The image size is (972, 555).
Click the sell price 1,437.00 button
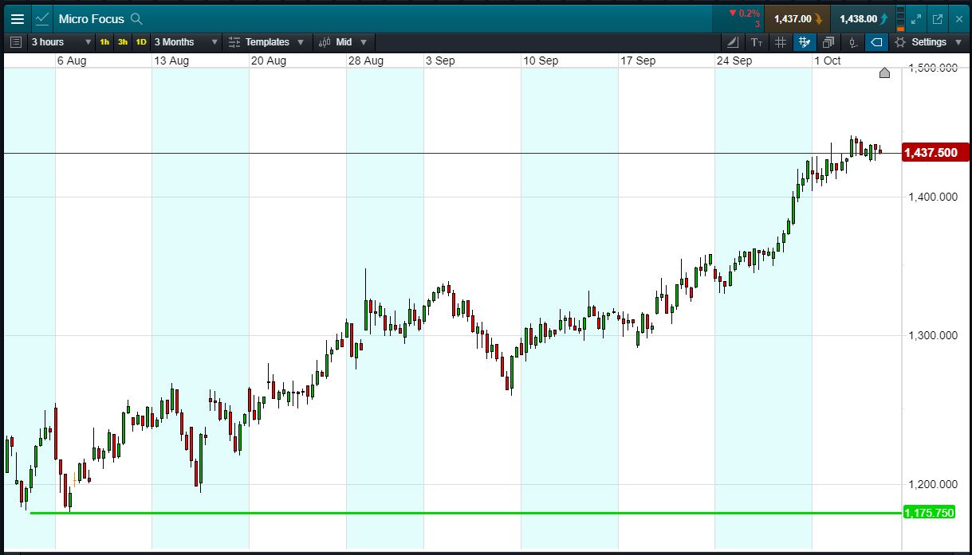point(797,18)
